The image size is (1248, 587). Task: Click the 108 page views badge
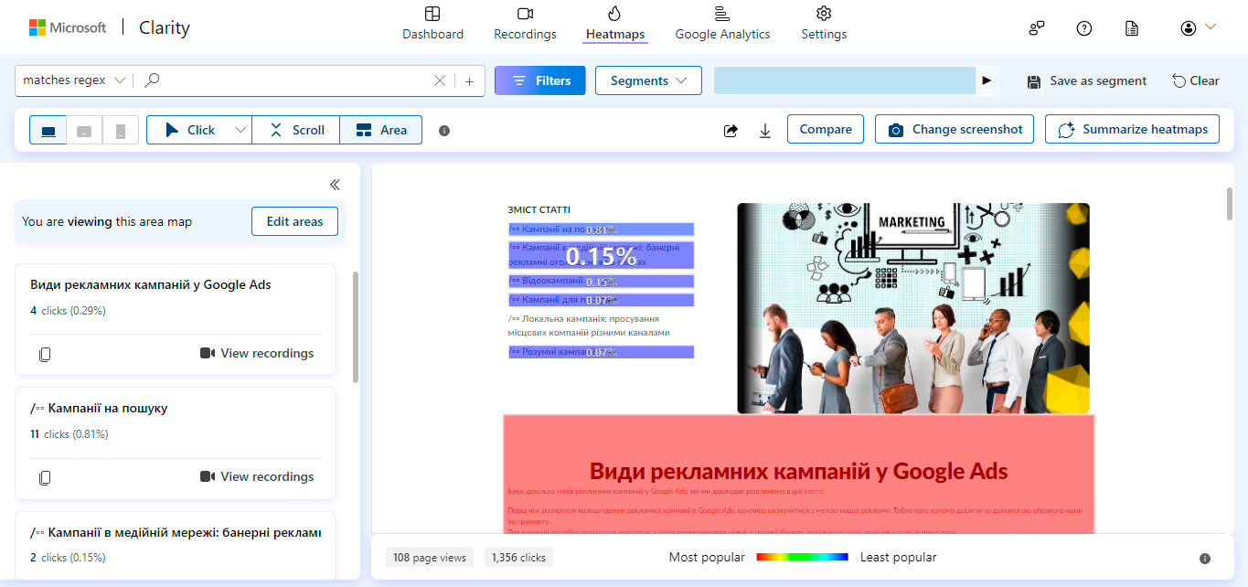(x=429, y=558)
